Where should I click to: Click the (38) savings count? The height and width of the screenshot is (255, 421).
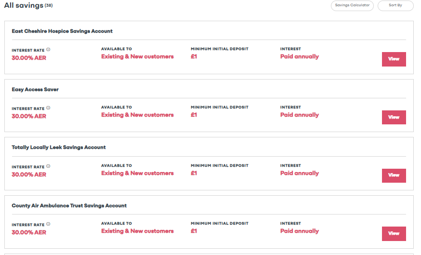(x=49, y=5)
